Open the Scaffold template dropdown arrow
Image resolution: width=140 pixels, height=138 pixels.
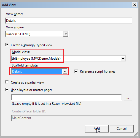(65, 71)
